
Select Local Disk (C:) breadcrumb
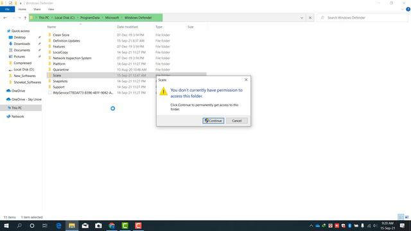click(64, 18)
